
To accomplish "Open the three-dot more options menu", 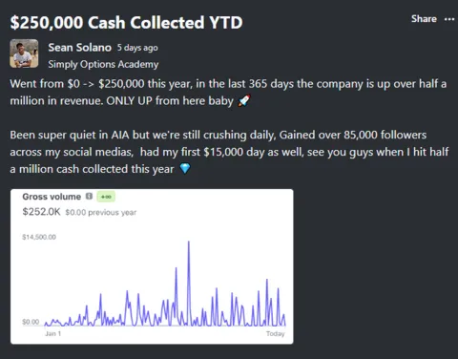I will coord(449,19).
